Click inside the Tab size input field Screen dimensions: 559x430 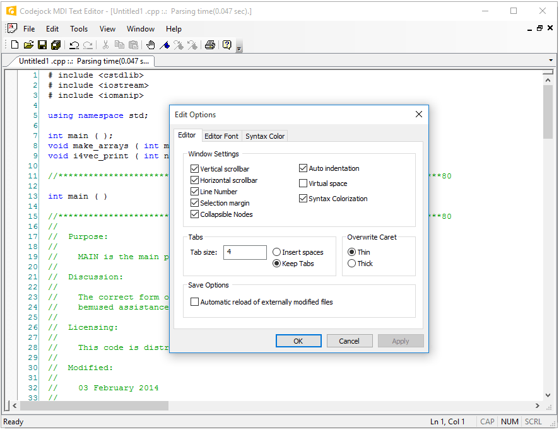[x=244, y=252]
